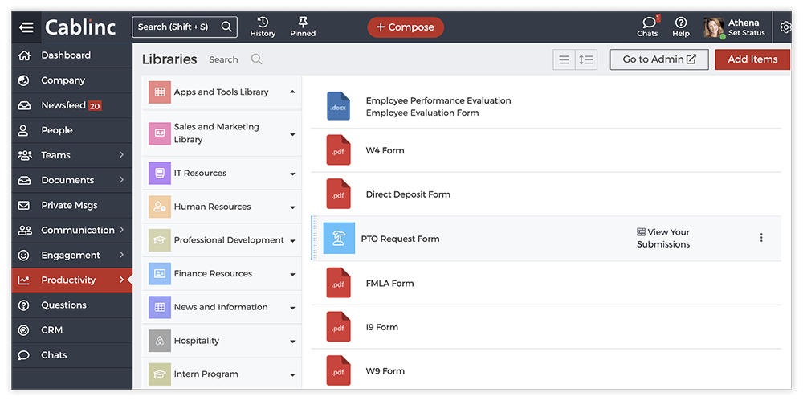803x401 pixels.
Task: Expand the Teams sidebar submenu chevron
Action: (x=121, y=155)
